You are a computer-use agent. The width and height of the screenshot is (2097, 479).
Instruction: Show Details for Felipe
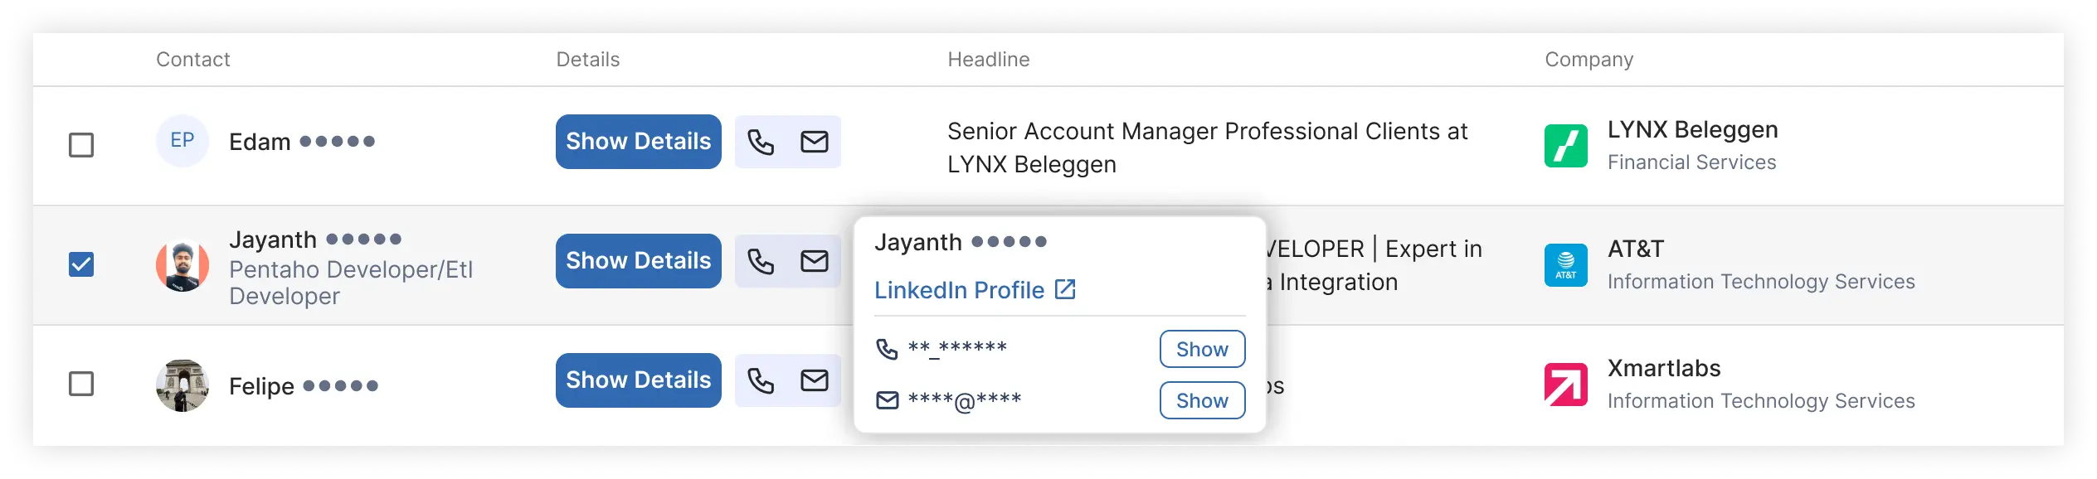(638, 380)
